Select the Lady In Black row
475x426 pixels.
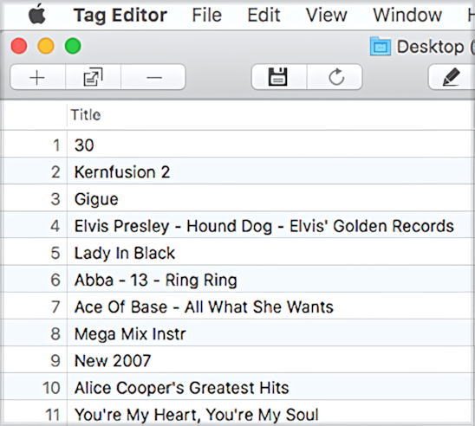pos(237,253)
